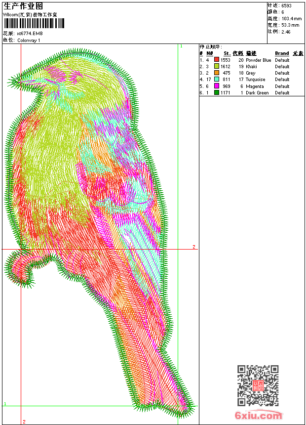
Task: Click the width value '53.3 mm'
Action: pos(290,25)
